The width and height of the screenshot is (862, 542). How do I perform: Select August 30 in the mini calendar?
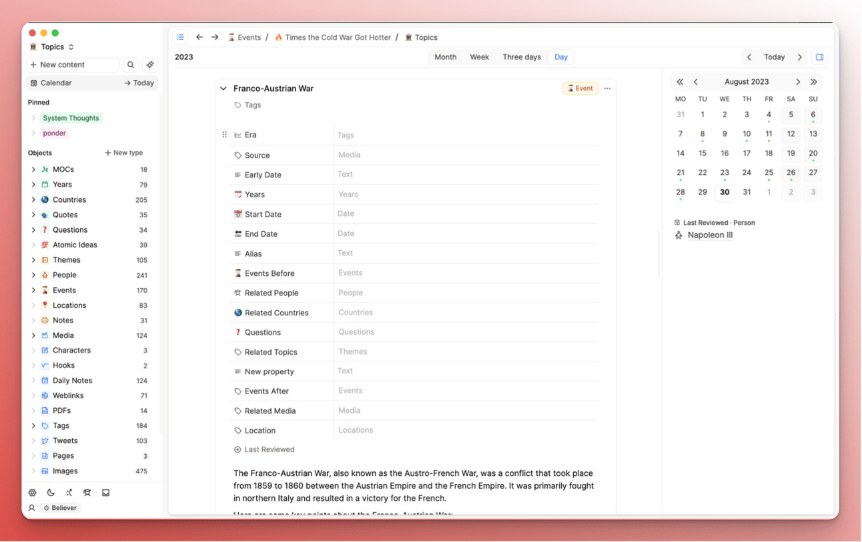725,192
